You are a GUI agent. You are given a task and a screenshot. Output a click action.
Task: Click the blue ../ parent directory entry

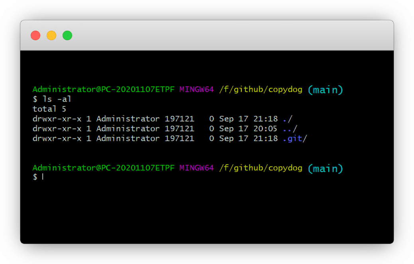click(290, 129)
